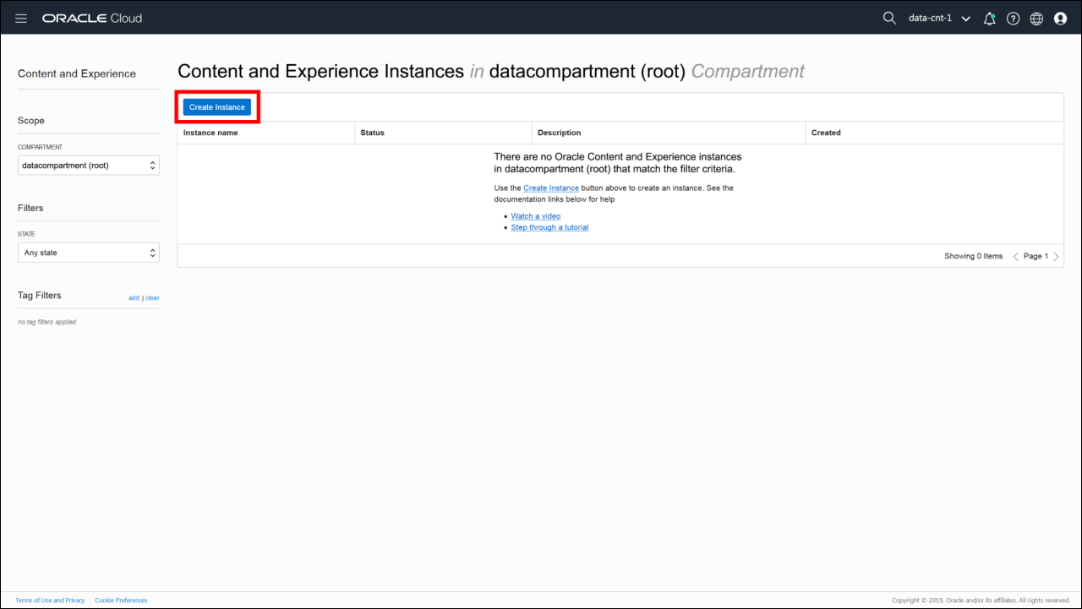Open the Compartment datacompartment (root) dropdown
Viewport: 1082px width, 609px height.
tap(89, 165)
